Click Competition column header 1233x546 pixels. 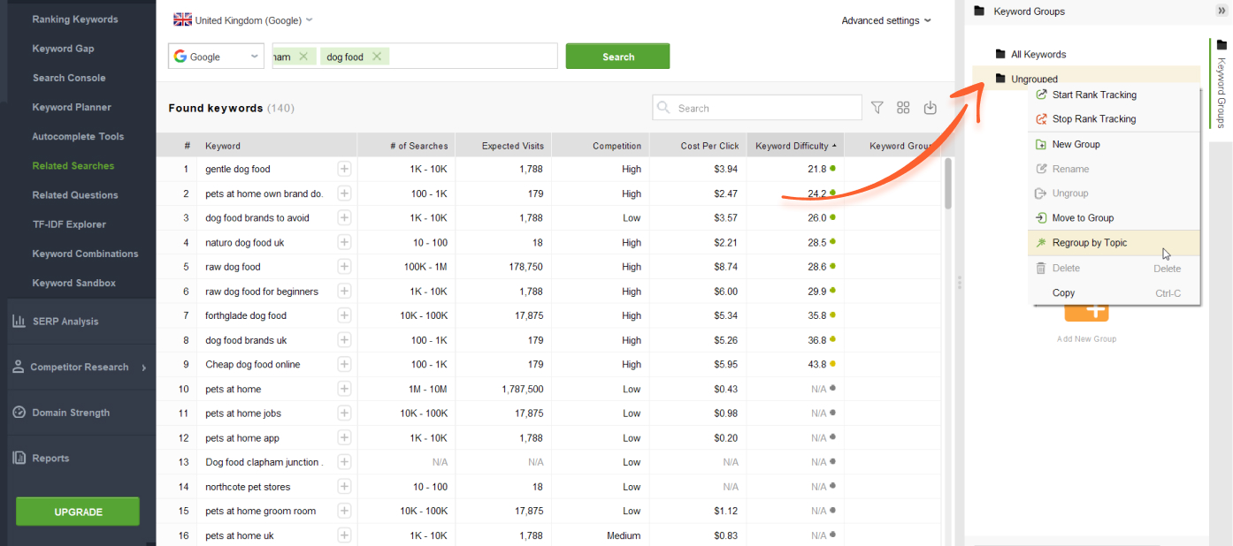(x=601, y=146)
